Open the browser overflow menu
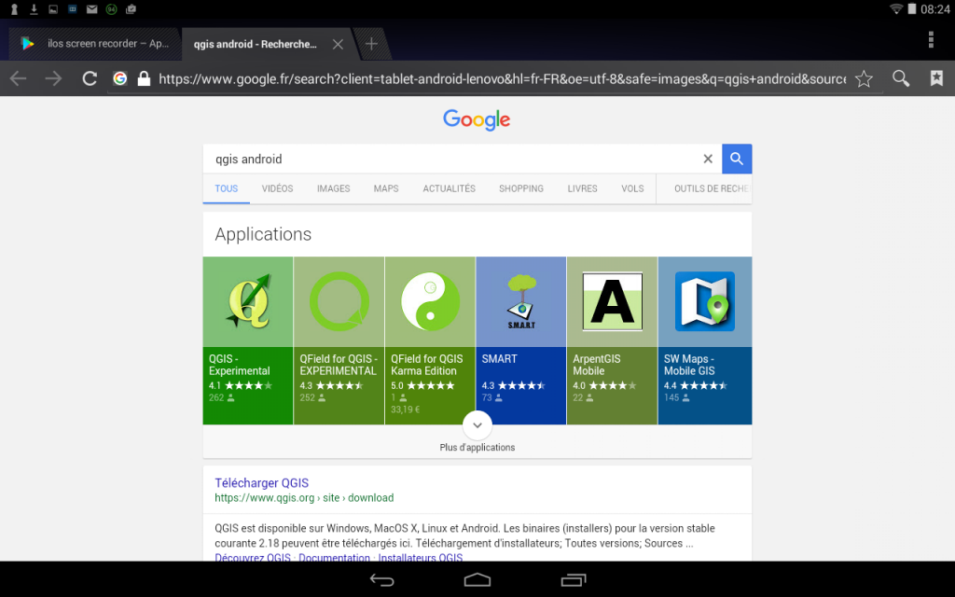This screenshot has width=955, height=597. (931, 39)
